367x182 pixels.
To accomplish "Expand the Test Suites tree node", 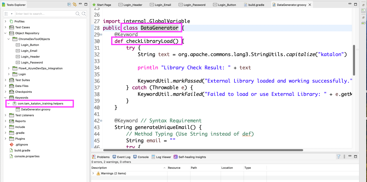I will click(x=5, y=80).
